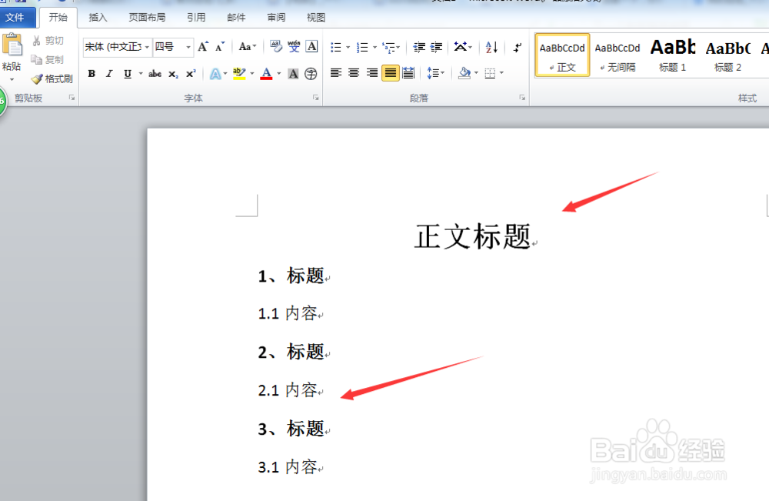769x501 pixels.
Task: Open the font size dropdown
Action: 188,46
